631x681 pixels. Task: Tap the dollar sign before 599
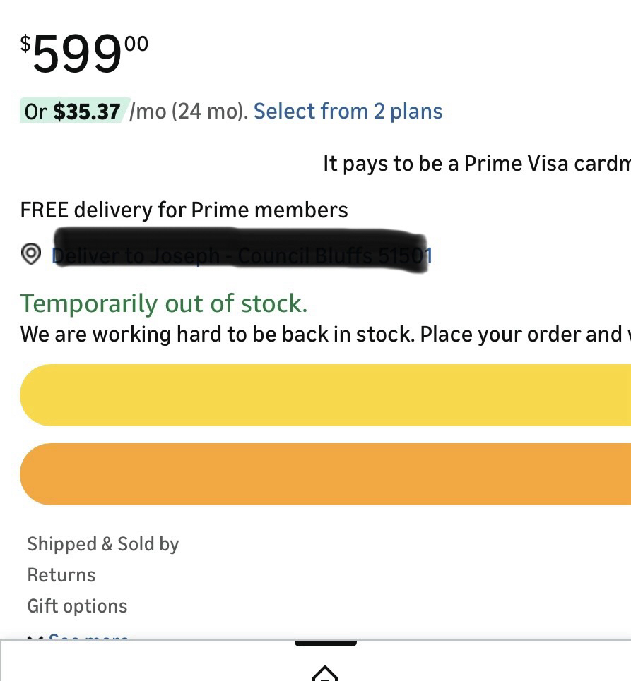point(25,44)
